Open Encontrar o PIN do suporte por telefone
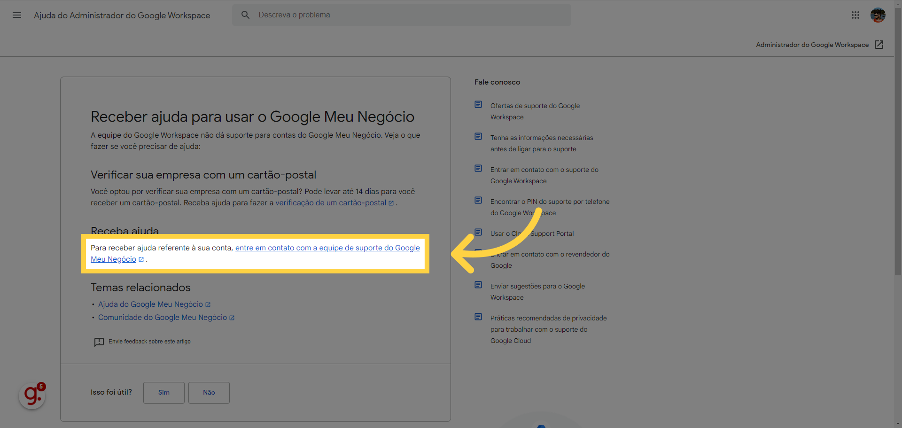This screenshot has width=902, height=428. [550, 207]
